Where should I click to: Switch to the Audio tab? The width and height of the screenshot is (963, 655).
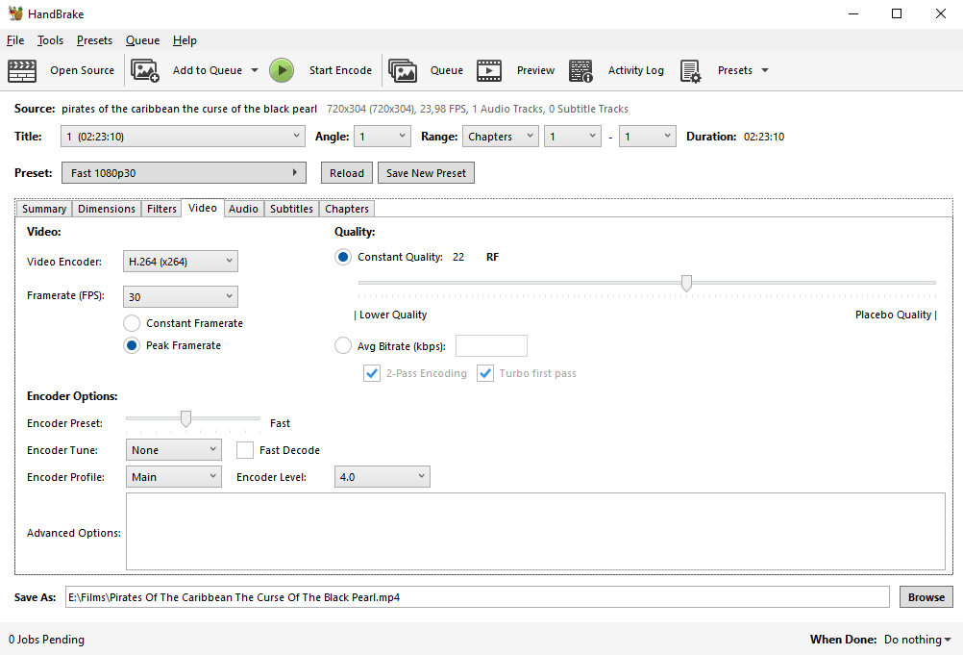(243, 209)
